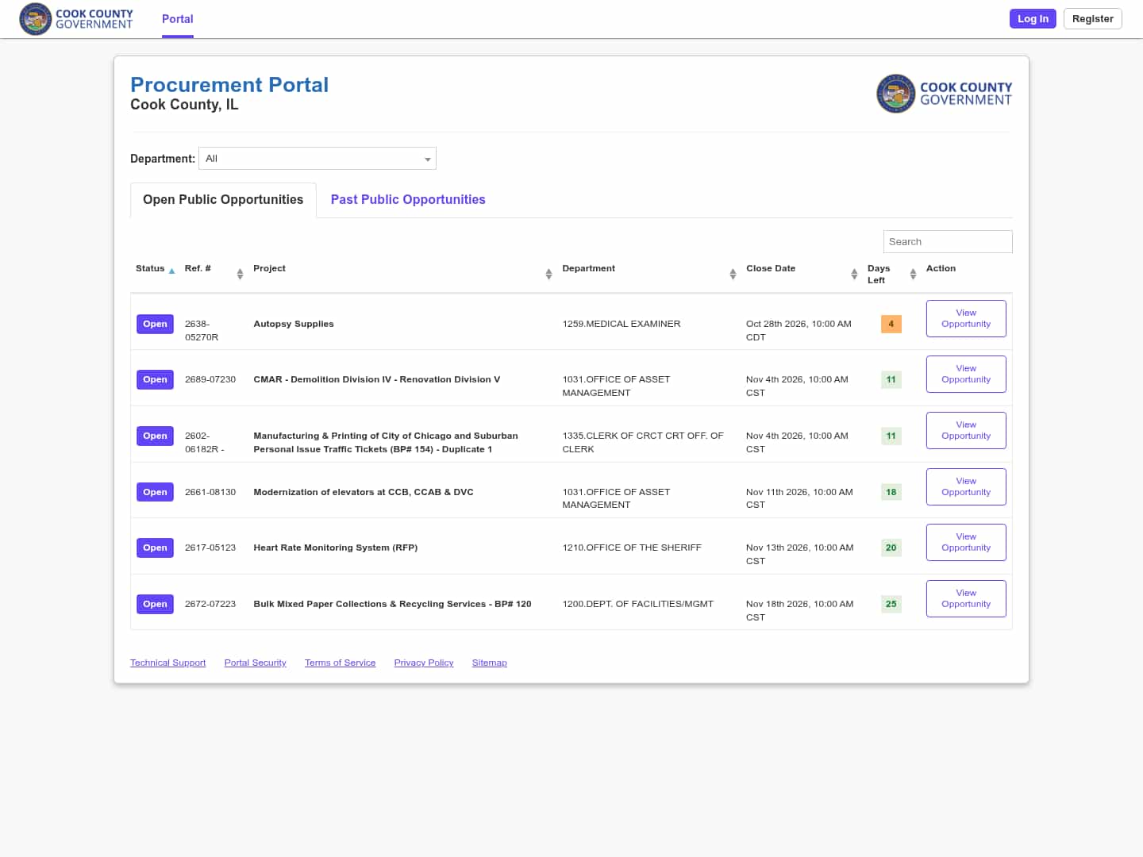Click the Register button
Image resolution: width=1143 pixels, height=857 pixels.
(x=1093, y=19)
